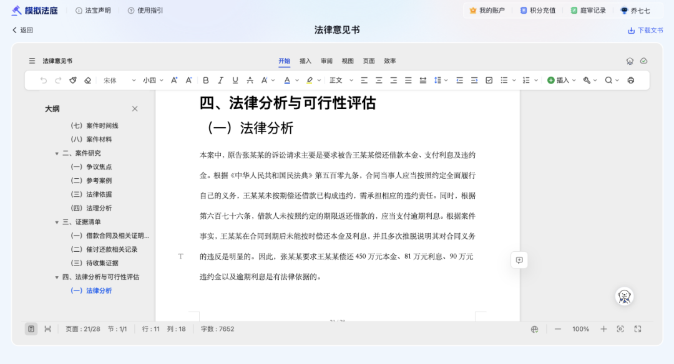This screenshot has height=364, width=674.
Task: Switch to the 审阅 ribbon tab
Action: (x=327, y=61)
